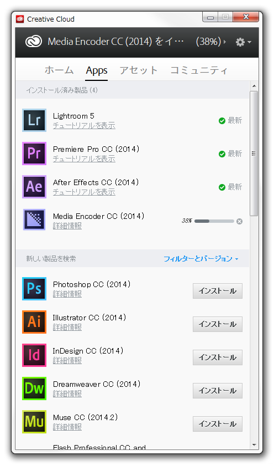Click the InDesign CC (2014) product name
This screenshot has width=274, height=465.
[x=88, y=351]
